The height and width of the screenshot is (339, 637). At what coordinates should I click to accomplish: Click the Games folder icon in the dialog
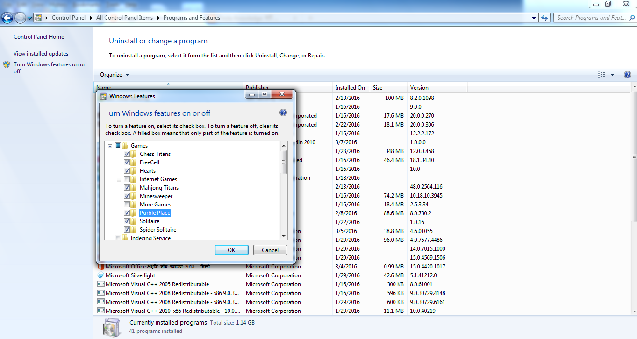(x=125, y=145)
